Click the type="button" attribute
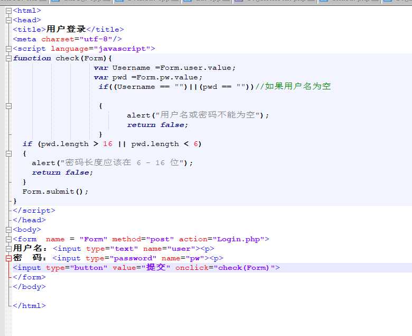Screen dimensions: 412x336 click(77, 268)
